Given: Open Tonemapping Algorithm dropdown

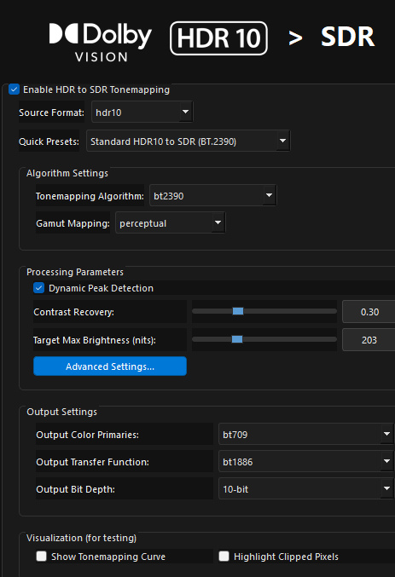Looking at the screenshot, I should point(212,195).
